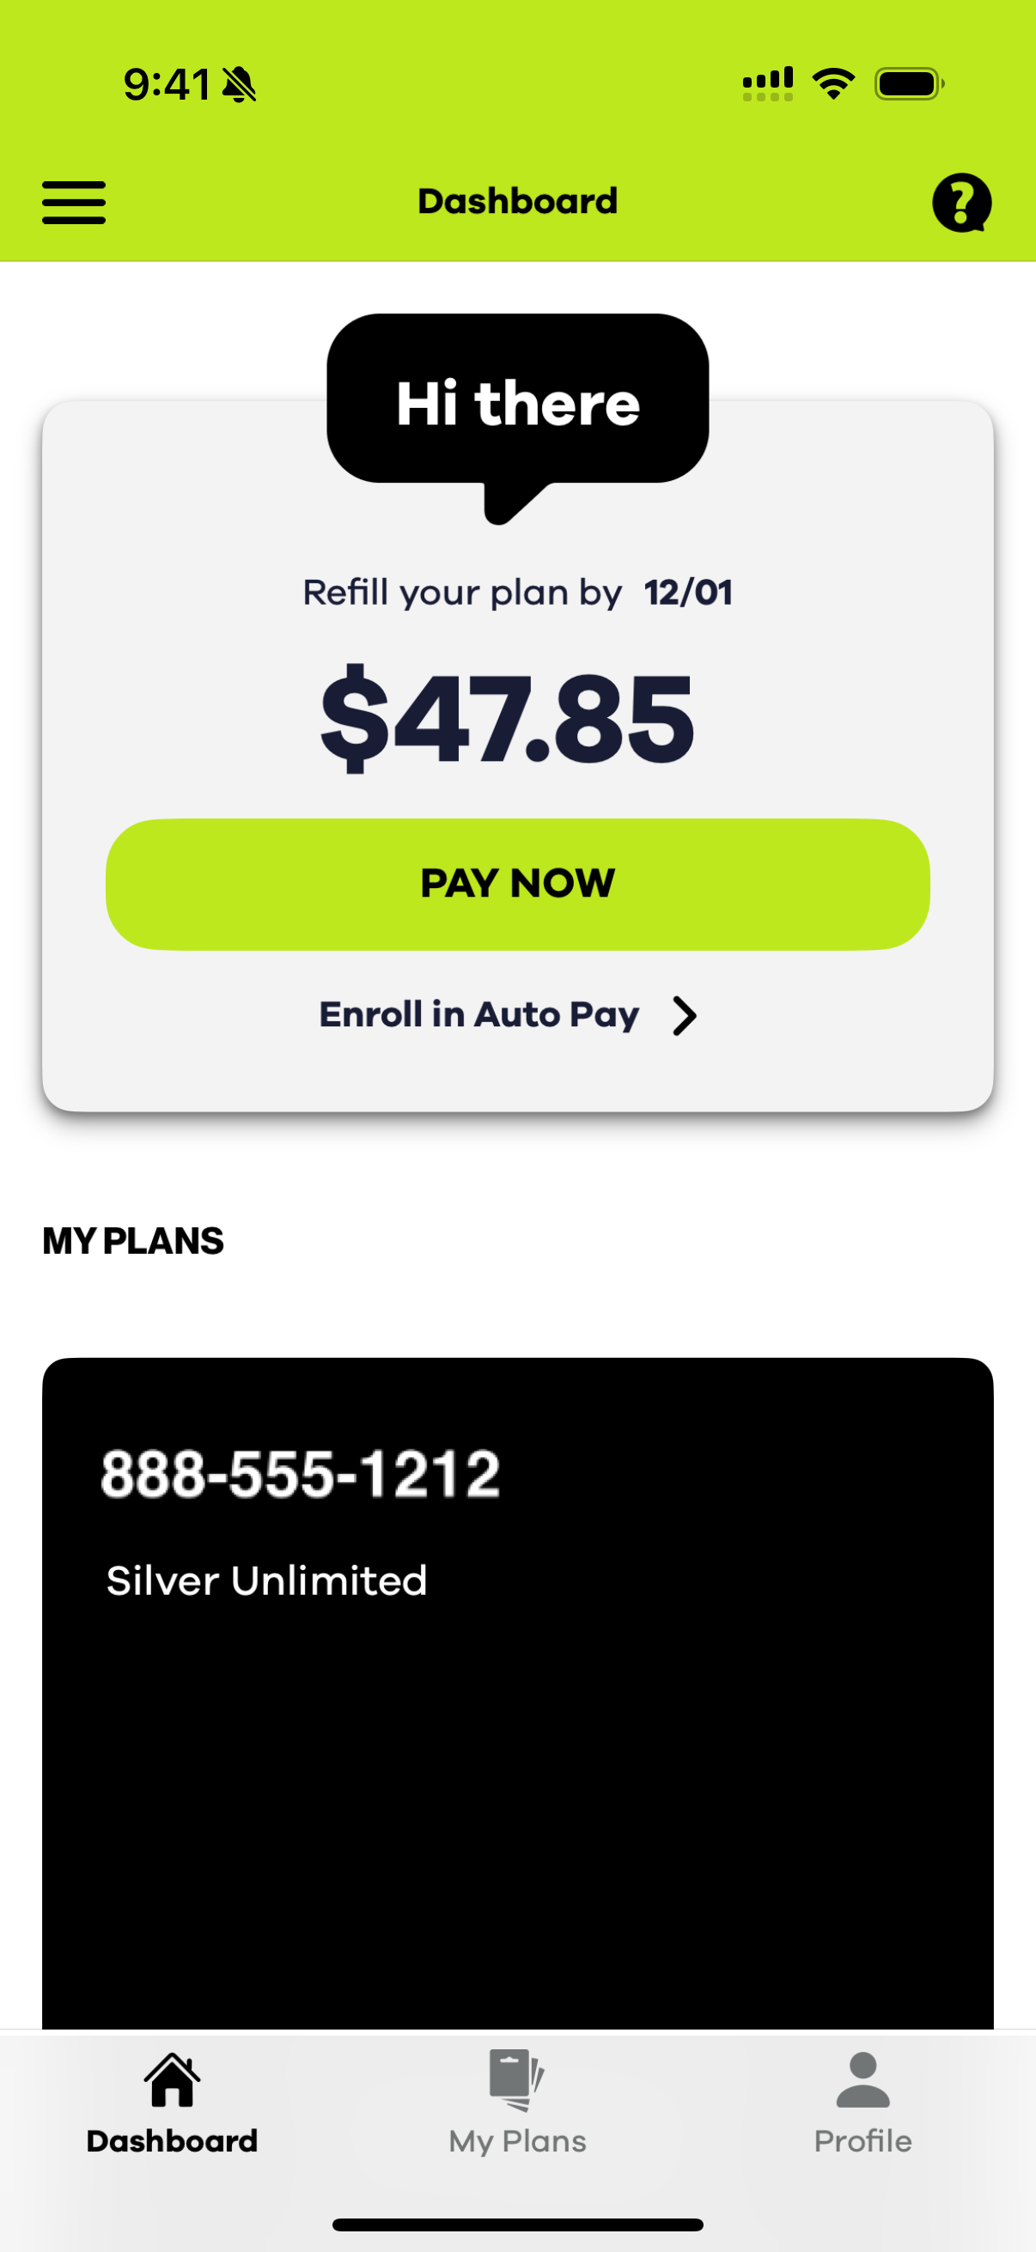Tap the battery status icon
Viewport: 1036px width, 2252px height.
click(x=909, y=84)
